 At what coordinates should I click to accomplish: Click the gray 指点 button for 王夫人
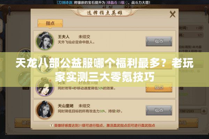(159, 41)
